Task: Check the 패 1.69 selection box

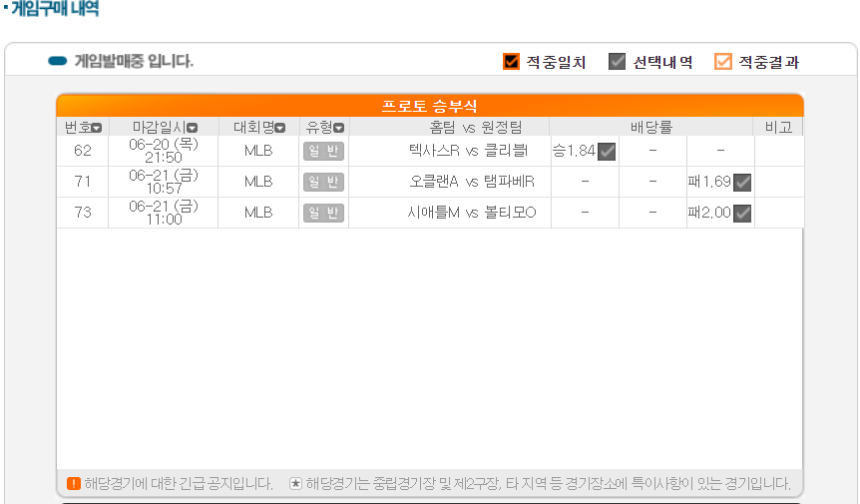Action: pos(742,183)
